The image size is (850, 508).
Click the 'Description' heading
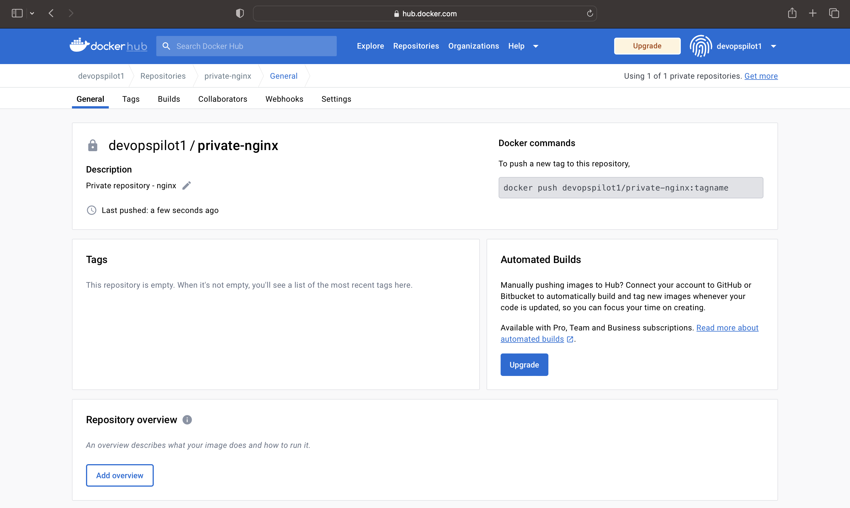click(108, 169)
